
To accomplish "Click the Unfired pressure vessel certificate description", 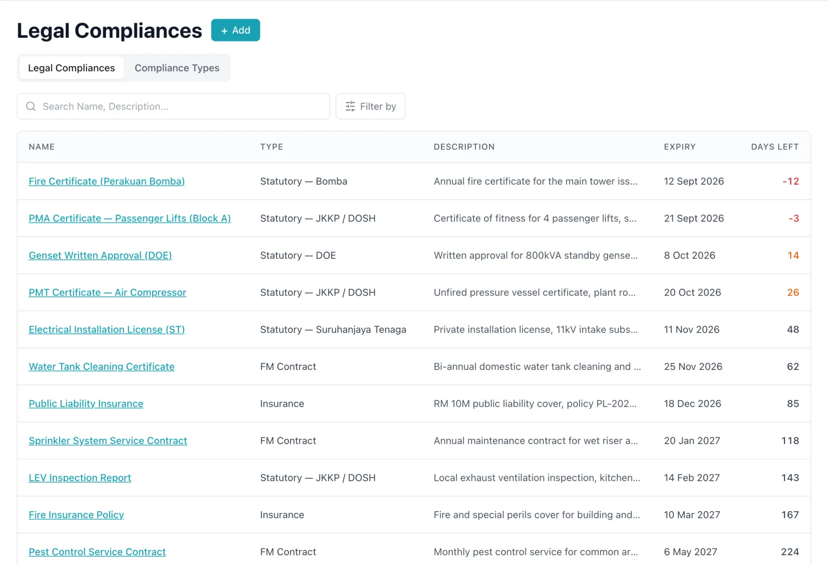I will pos(535,292).
